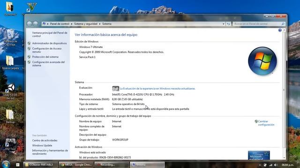
Task: Click the 8,00 GB RAM value
Action: coord(127,99)
